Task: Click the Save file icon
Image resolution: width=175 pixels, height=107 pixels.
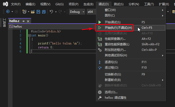Action: click(38, 12)
